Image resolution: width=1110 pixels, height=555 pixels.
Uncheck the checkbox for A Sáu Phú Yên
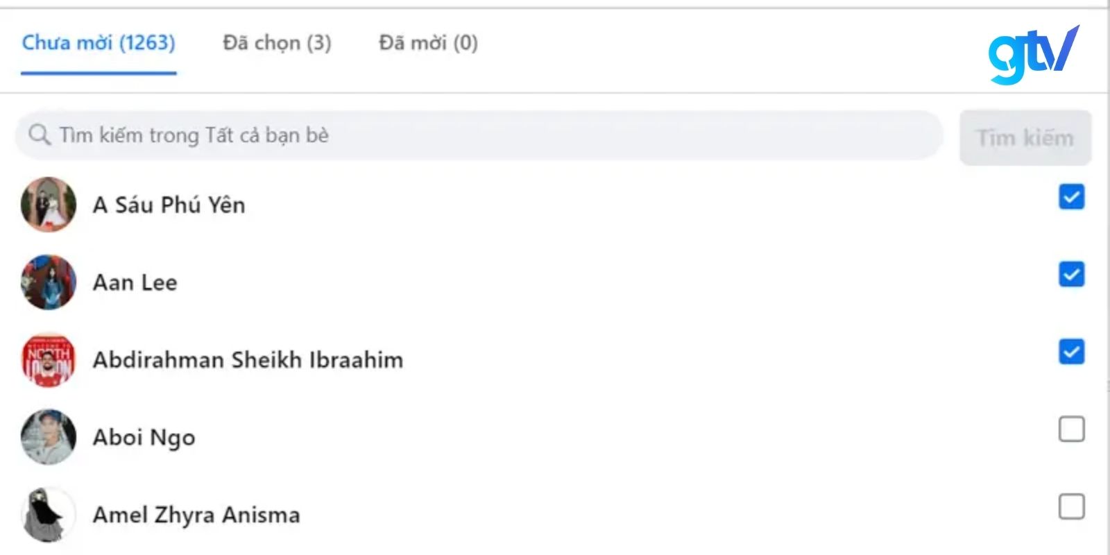click(x=1071, y=197)
